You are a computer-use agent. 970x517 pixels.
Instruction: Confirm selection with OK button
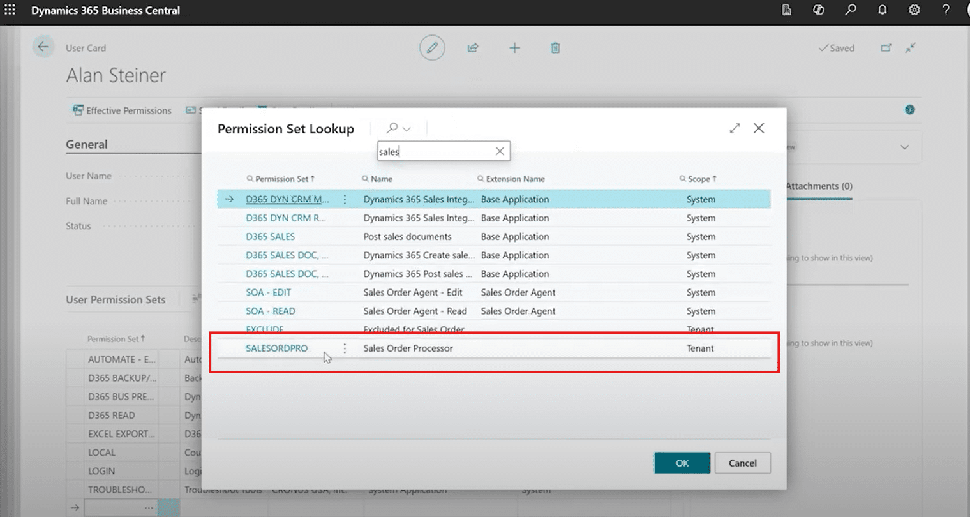682,463
